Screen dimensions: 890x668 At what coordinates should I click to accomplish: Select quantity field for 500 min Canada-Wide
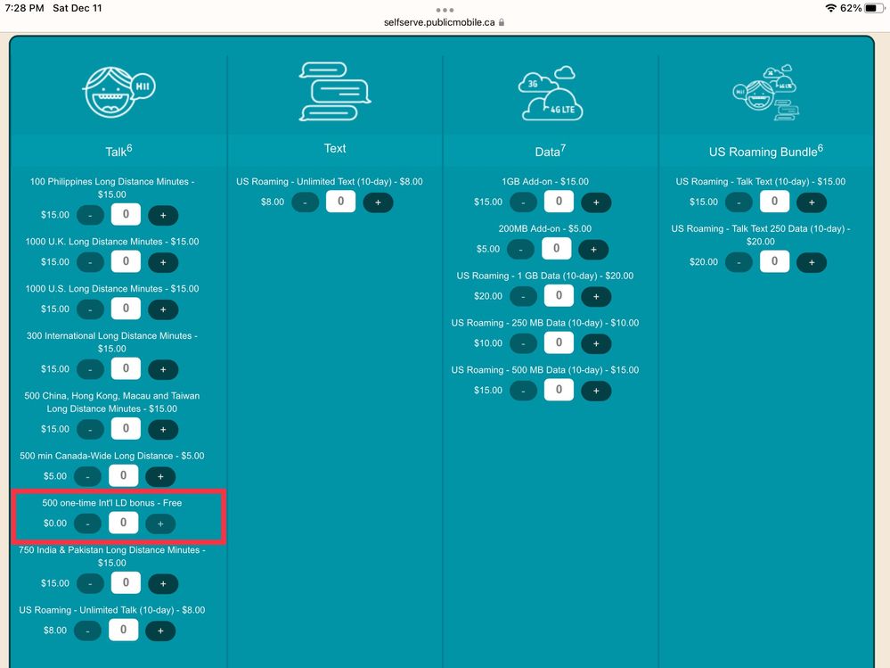(124, 475)
